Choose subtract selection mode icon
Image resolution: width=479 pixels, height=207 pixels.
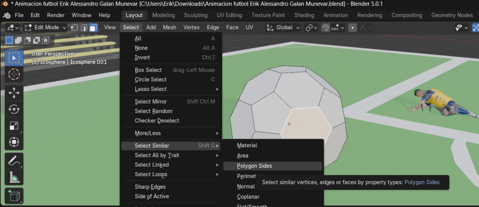(x=28, y=40)
